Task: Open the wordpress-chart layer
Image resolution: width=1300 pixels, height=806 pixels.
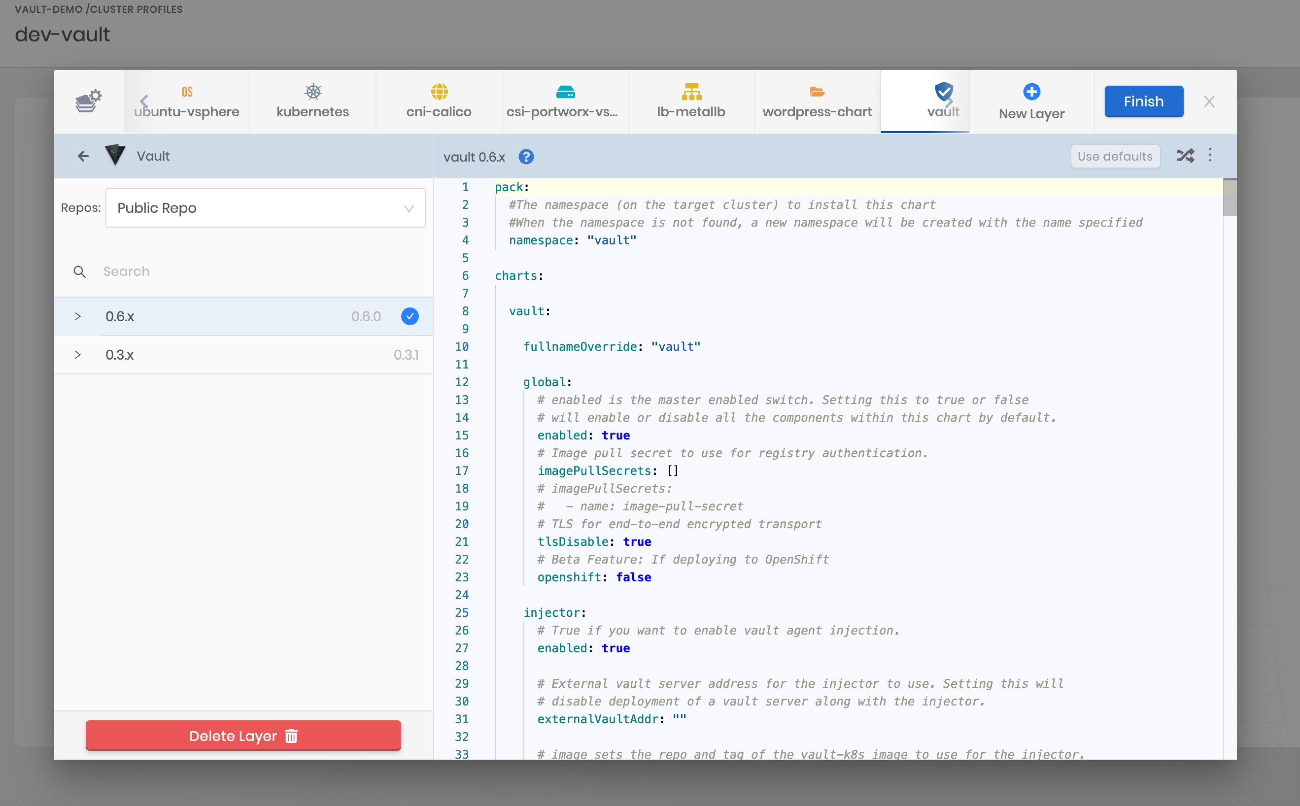Action: [x=817, y=101]
